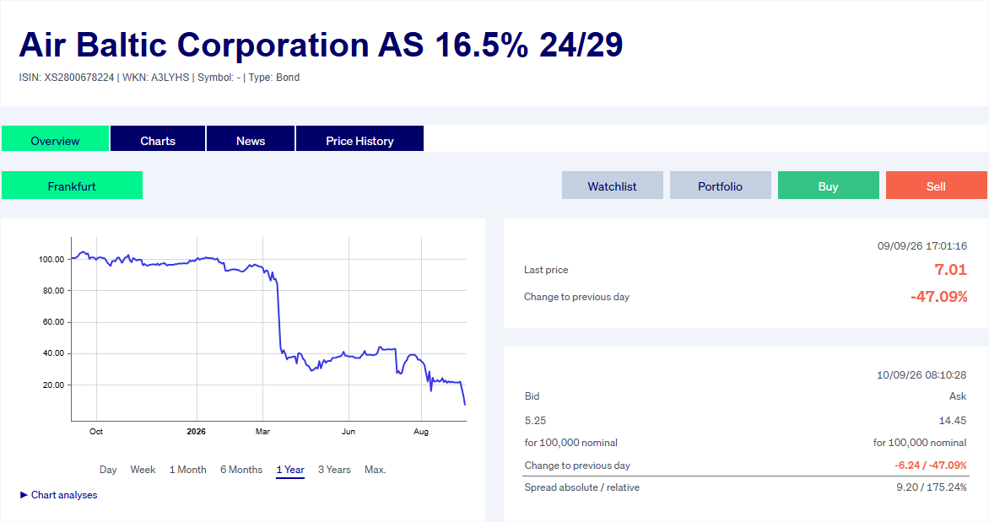Click the Bid value 5.25
989x522 pixels.
pos(536,421)
